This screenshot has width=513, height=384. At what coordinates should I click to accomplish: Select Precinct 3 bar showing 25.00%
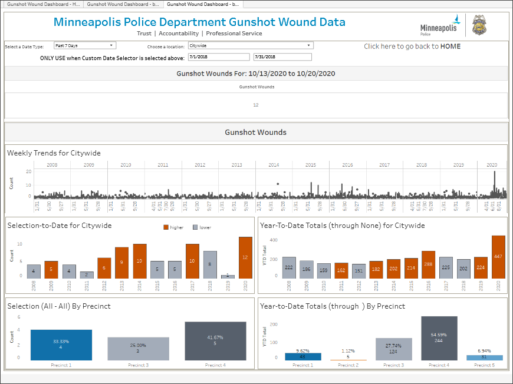coord(139,349)
